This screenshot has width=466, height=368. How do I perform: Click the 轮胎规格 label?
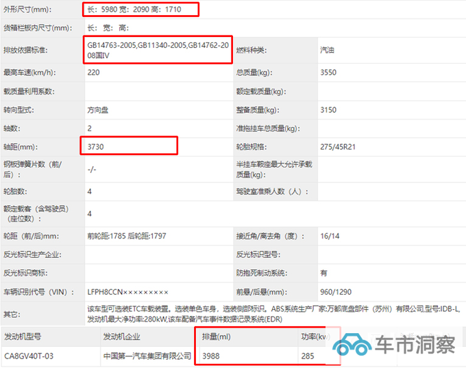tap(251, 147)
